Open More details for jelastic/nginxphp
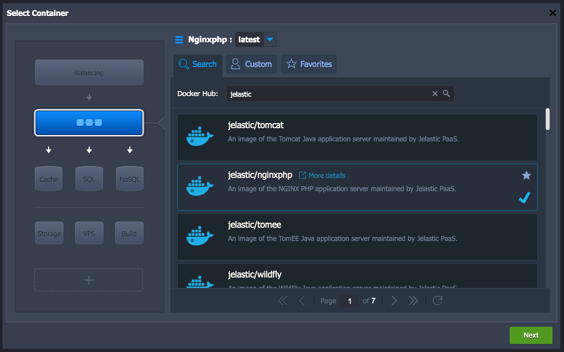 [x=322, y=175]
